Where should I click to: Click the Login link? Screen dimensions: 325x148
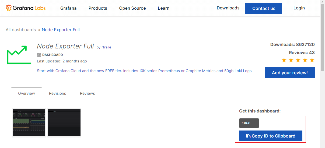(x=299, y=8)
